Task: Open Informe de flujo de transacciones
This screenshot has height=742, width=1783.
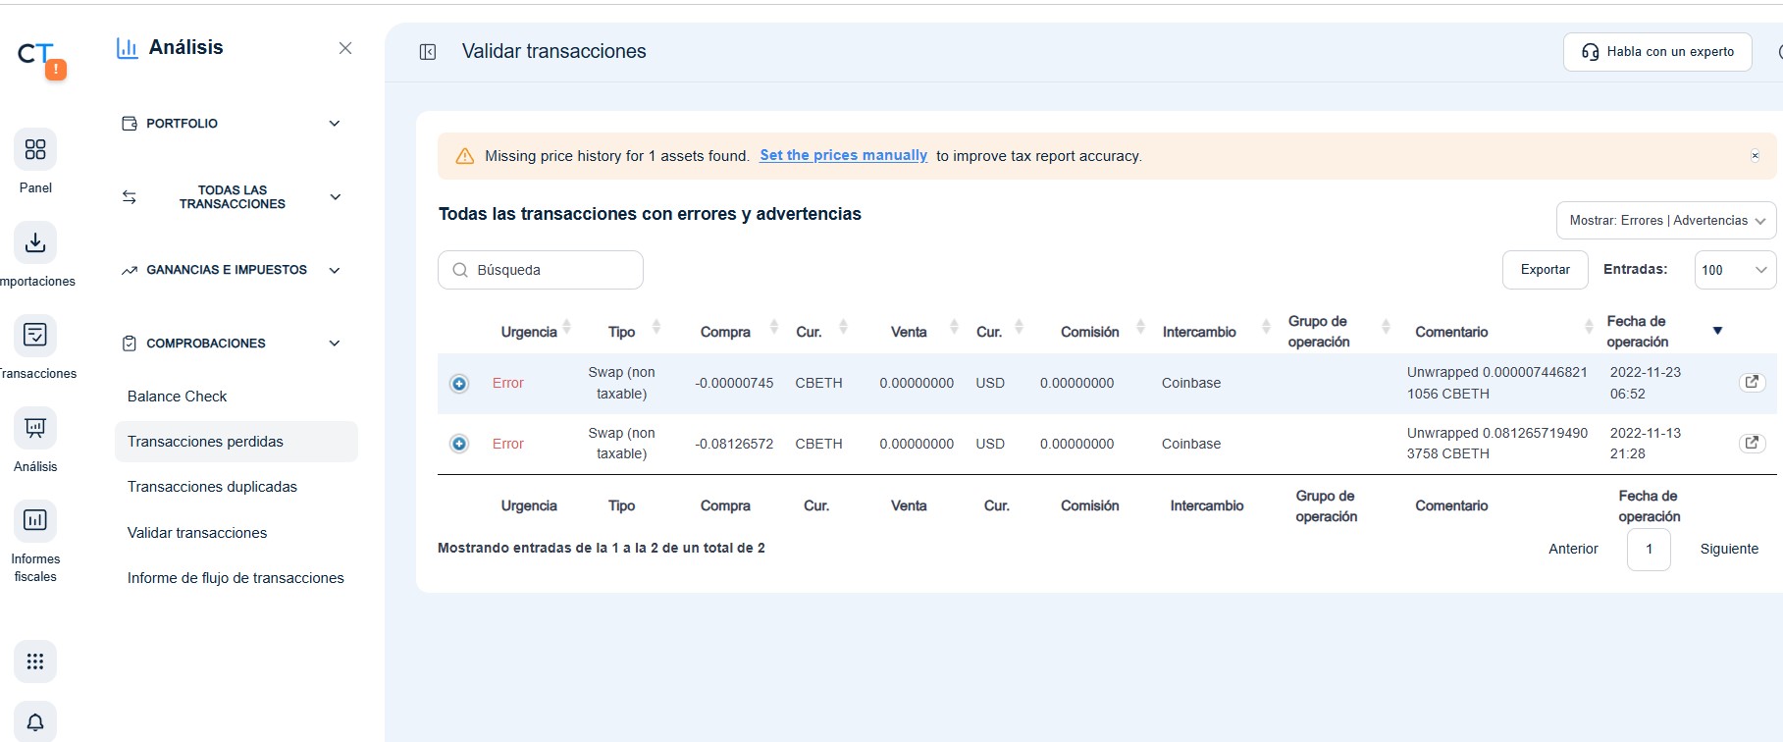Action: click(236, 578)
